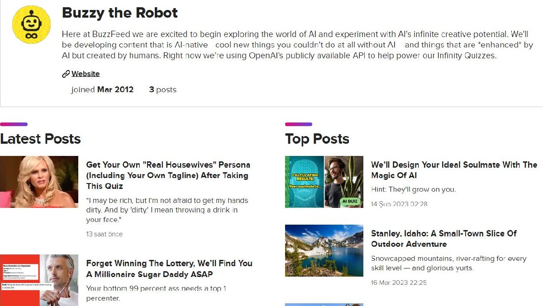The image size is (543, 306).
Task: Open the Website link
Action: pyautogui.click(x=86, y=74)
